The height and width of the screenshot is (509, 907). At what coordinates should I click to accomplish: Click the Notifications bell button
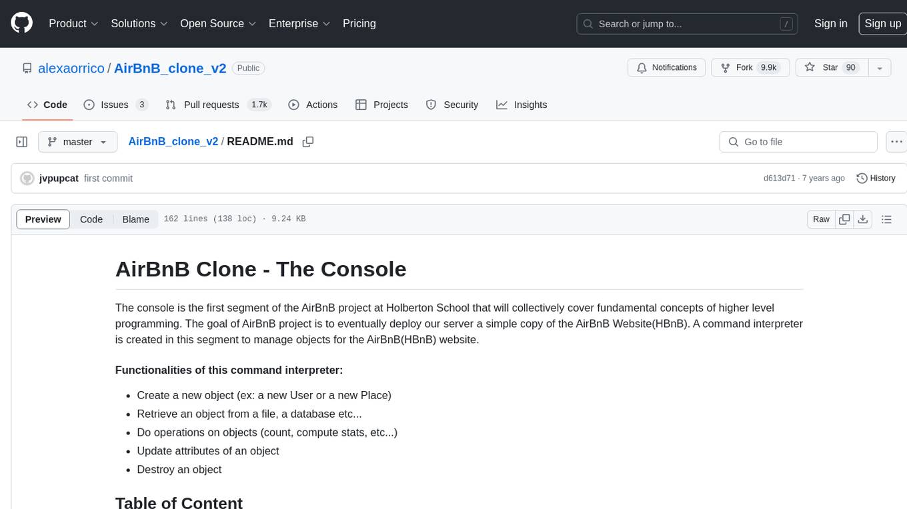click(x=666, y=67)
